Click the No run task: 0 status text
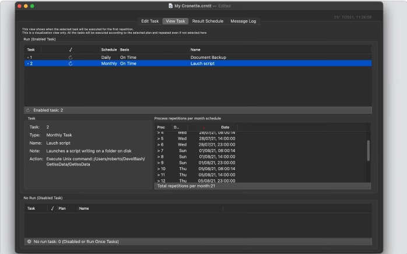 (76, 242)
